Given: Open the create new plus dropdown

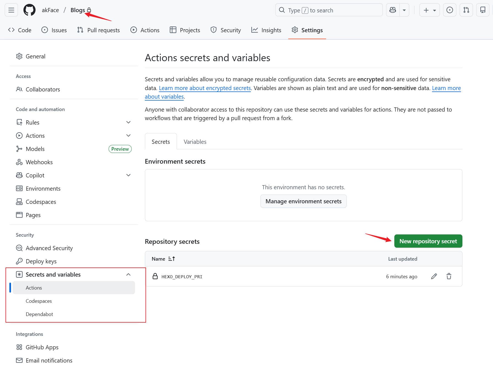Looking at the screenshot, I should click(429, 10).
